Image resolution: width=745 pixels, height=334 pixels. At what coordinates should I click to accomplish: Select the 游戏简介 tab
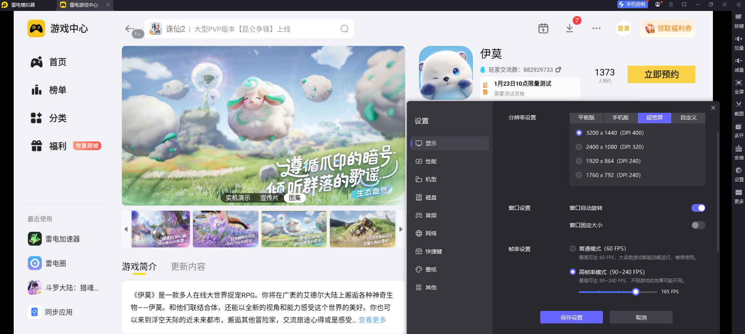click(139, 267)
